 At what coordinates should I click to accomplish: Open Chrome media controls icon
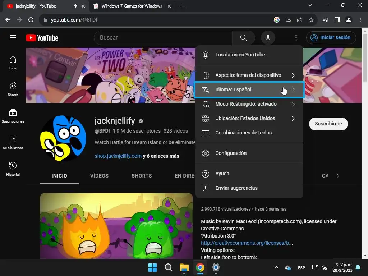coord(325,20)
